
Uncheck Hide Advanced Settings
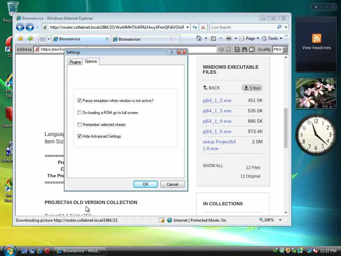79,136
